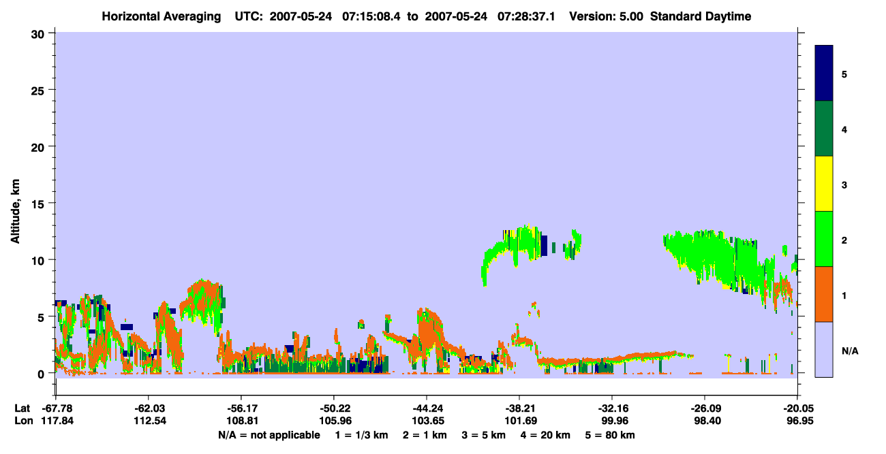Click the dark green color bar segment 4
This screenshot has height=454, width=886.
(x=824, y=129)
